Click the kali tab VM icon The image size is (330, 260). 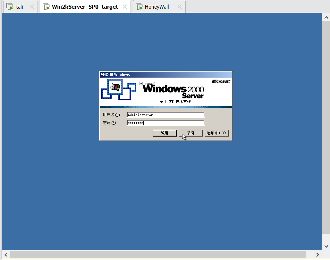click(10, 7)
